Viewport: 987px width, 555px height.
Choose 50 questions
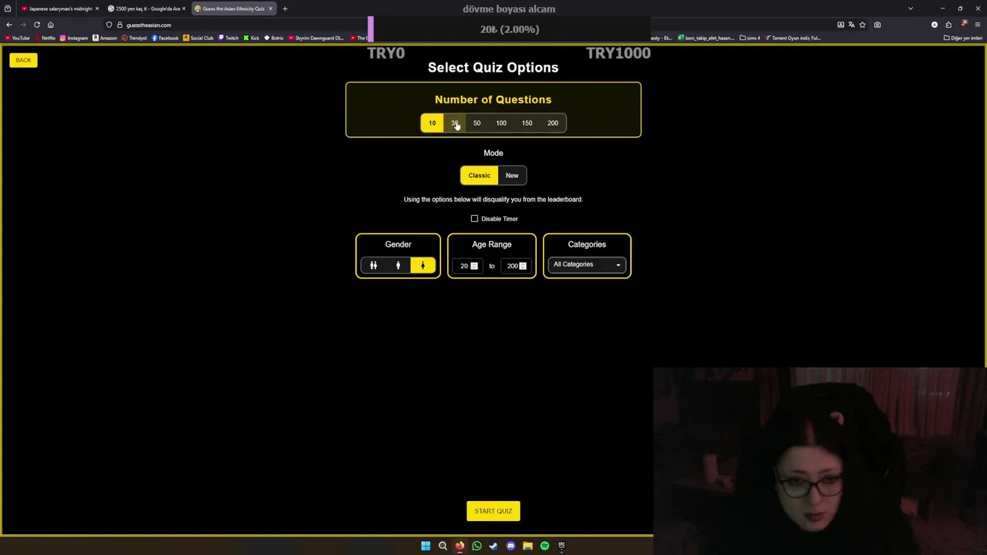tap(477, 123)
